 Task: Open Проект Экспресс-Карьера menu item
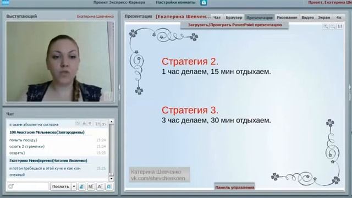(119, 2)
